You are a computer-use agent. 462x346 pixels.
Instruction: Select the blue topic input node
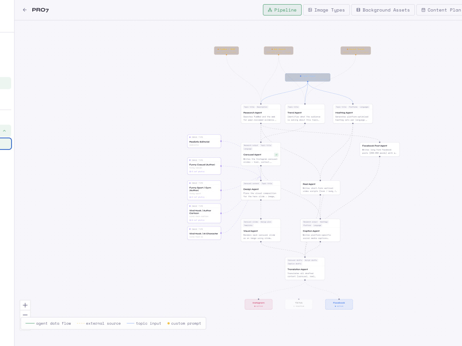click(x=308, y=78)
